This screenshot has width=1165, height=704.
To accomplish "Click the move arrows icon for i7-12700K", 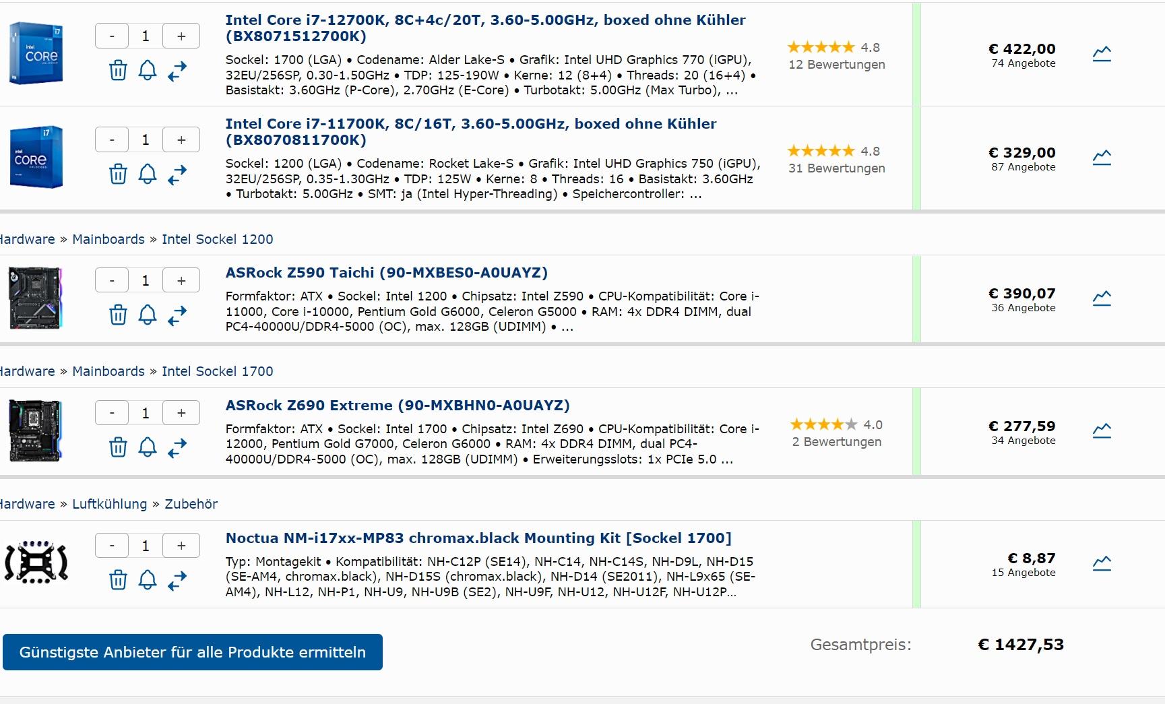I will pyautogui.click(x=177, y=71).
